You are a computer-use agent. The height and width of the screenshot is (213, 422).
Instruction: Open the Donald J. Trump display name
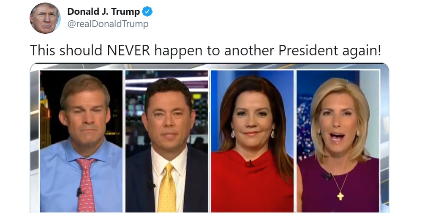103,11
